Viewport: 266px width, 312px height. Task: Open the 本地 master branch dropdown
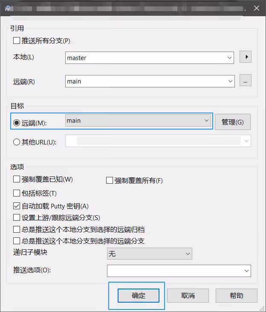230,58
